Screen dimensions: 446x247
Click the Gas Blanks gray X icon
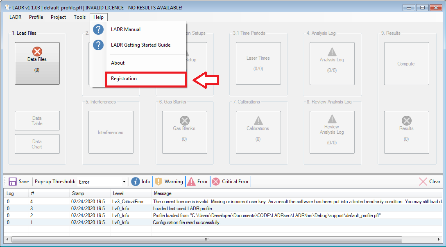pyautogui.click(x=184, y=120)
